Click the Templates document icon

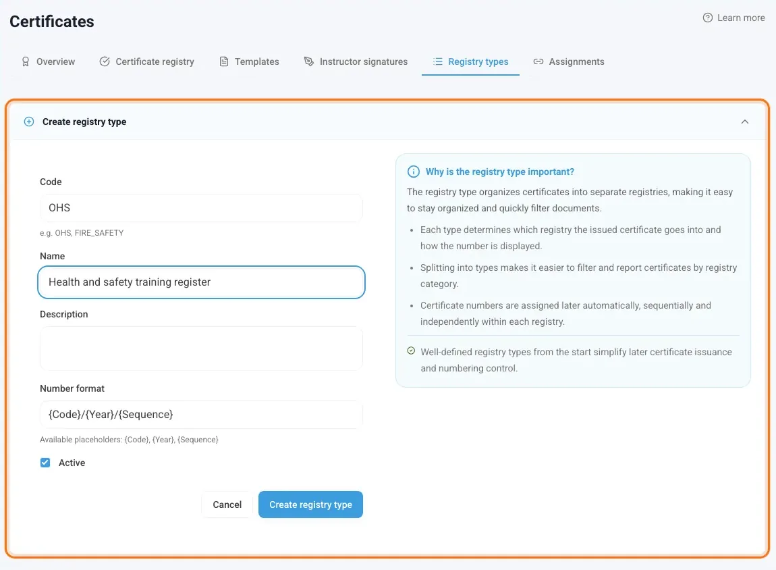click(224, 61)
